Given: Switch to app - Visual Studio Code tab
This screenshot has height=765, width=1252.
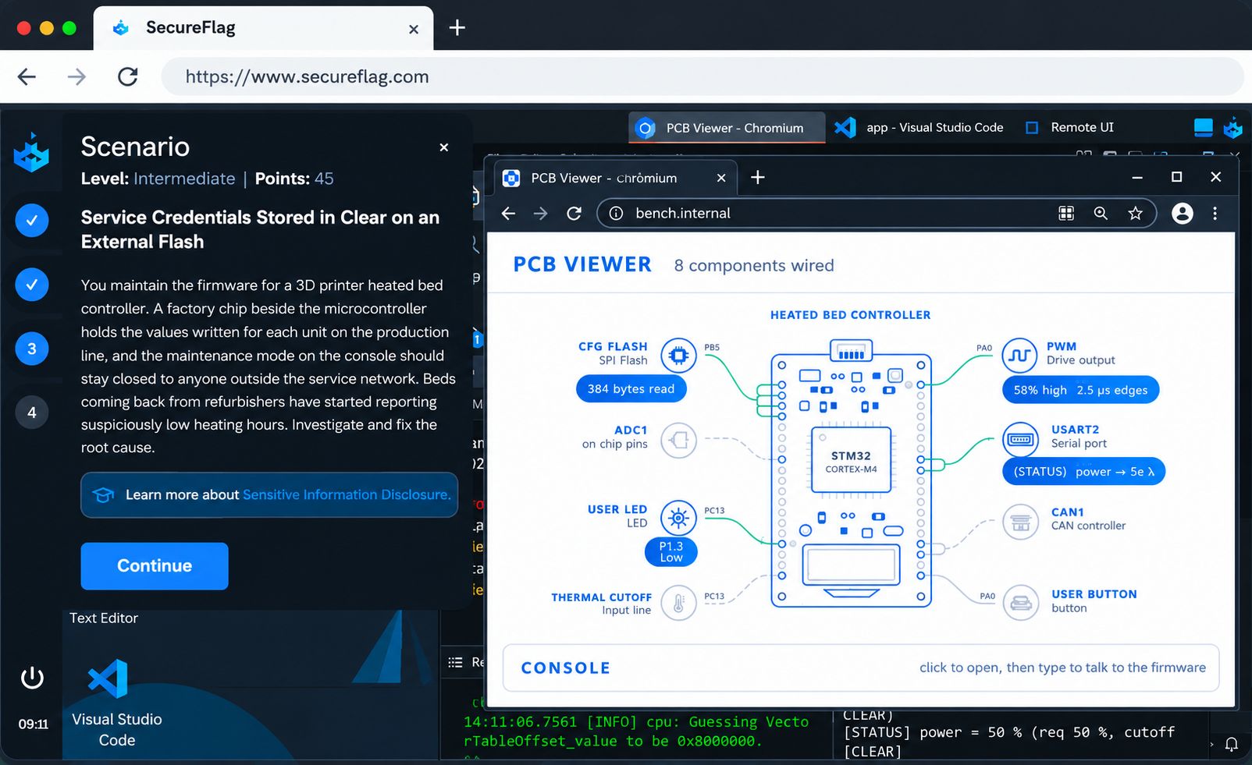Looking at the screenshot, I should coord(919,127).
